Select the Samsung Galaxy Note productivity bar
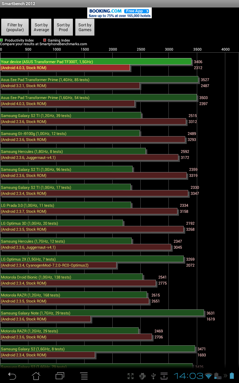Image resolution: width=239 pixels, height=383 pixels. [102, 313]
